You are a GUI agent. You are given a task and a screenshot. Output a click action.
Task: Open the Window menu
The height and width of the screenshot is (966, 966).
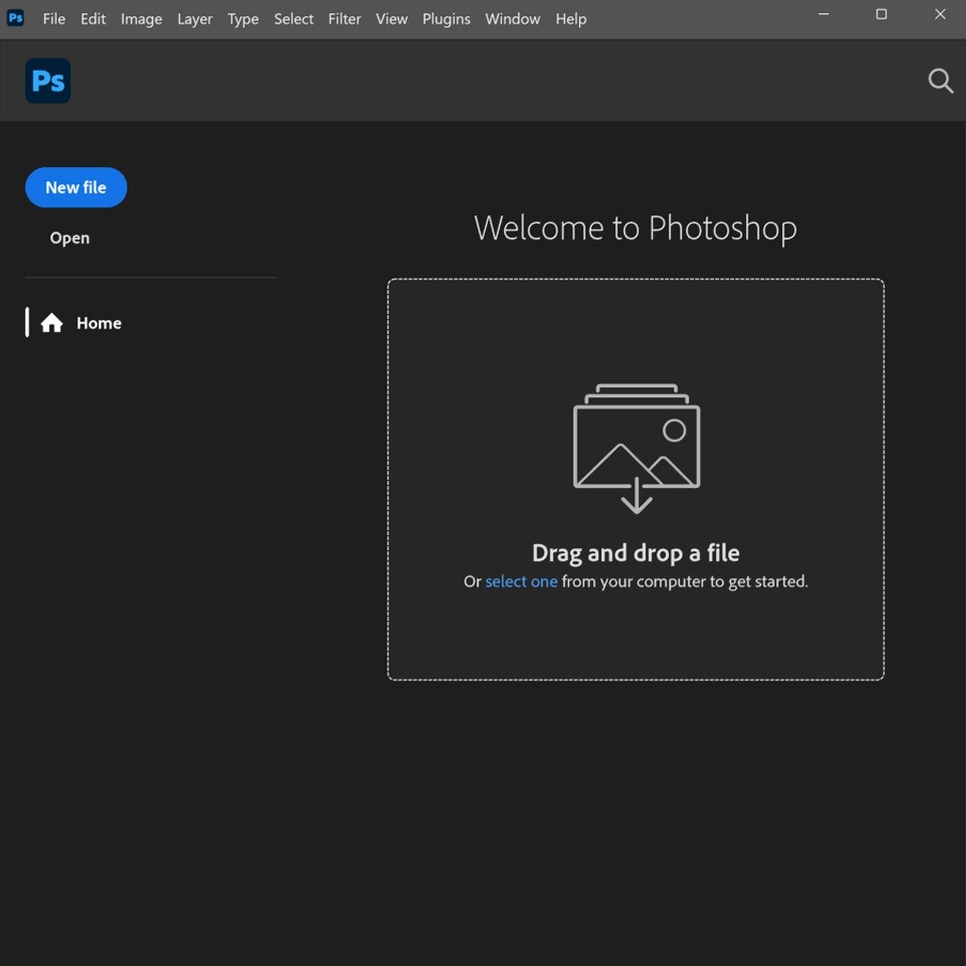pyautogui.click(x=512, y=19)
